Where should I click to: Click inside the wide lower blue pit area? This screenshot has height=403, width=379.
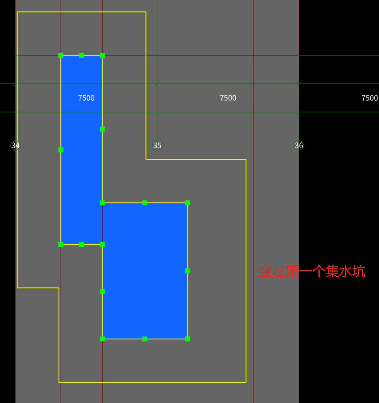coord(145,271)
